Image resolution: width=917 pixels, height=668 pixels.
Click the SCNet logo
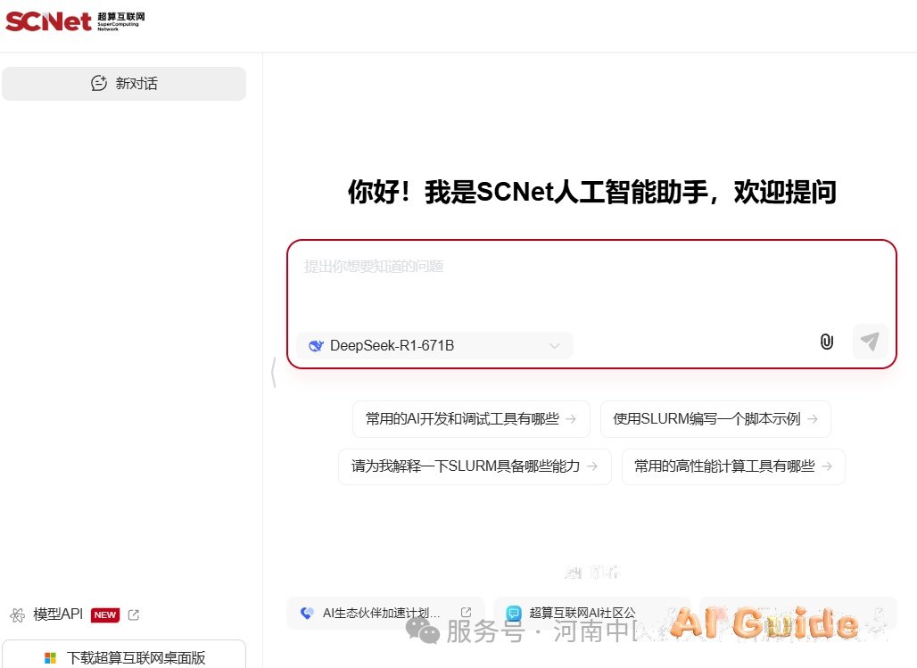pos(75,21)
